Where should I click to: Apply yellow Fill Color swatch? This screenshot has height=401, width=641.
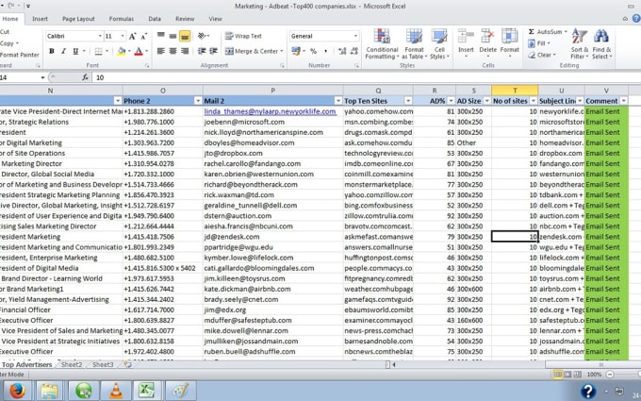(121, 51)
